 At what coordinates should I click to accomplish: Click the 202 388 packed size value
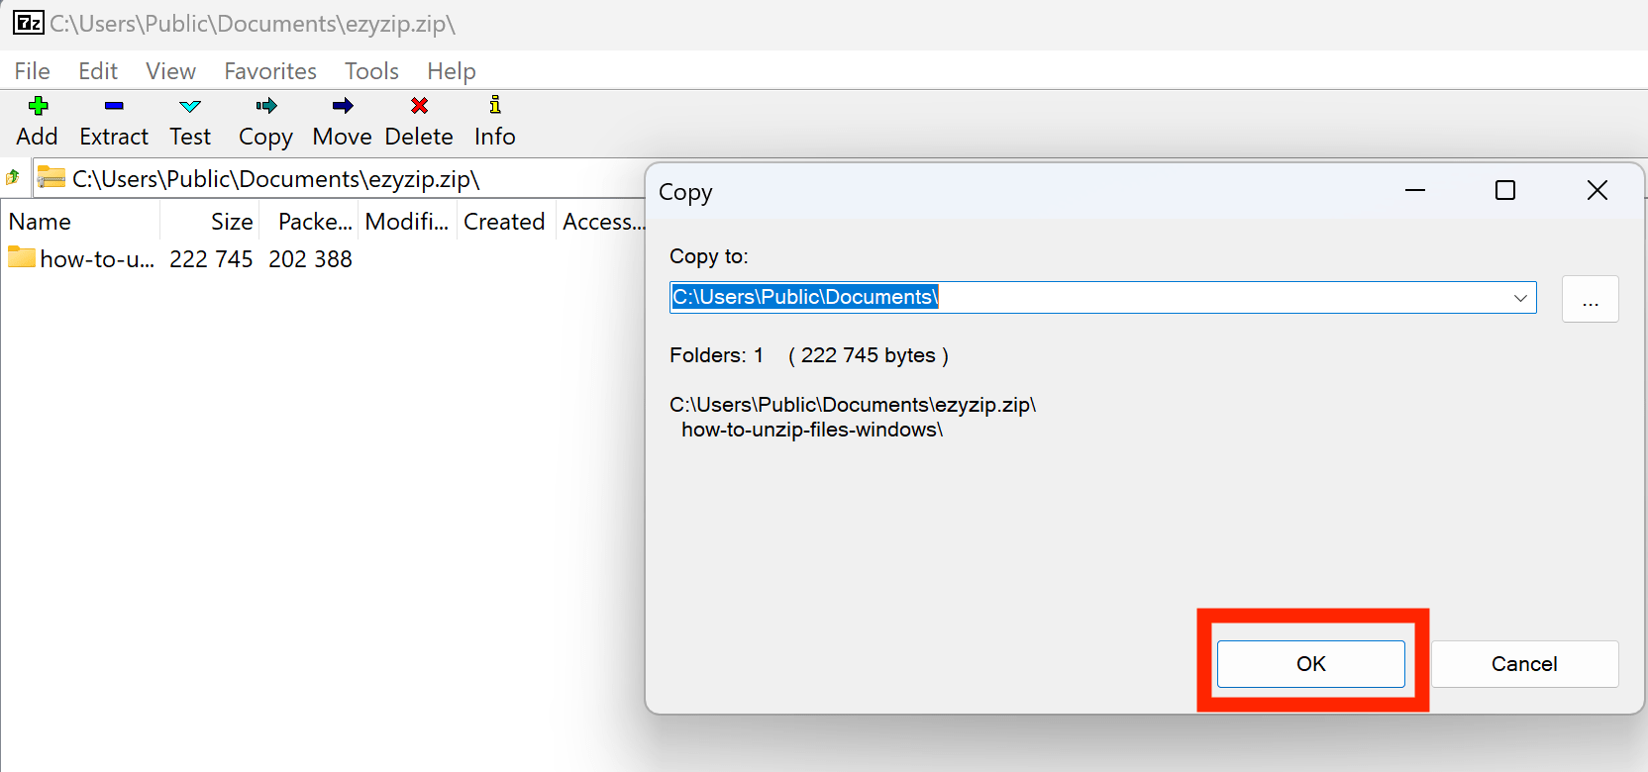coord(310,259)
